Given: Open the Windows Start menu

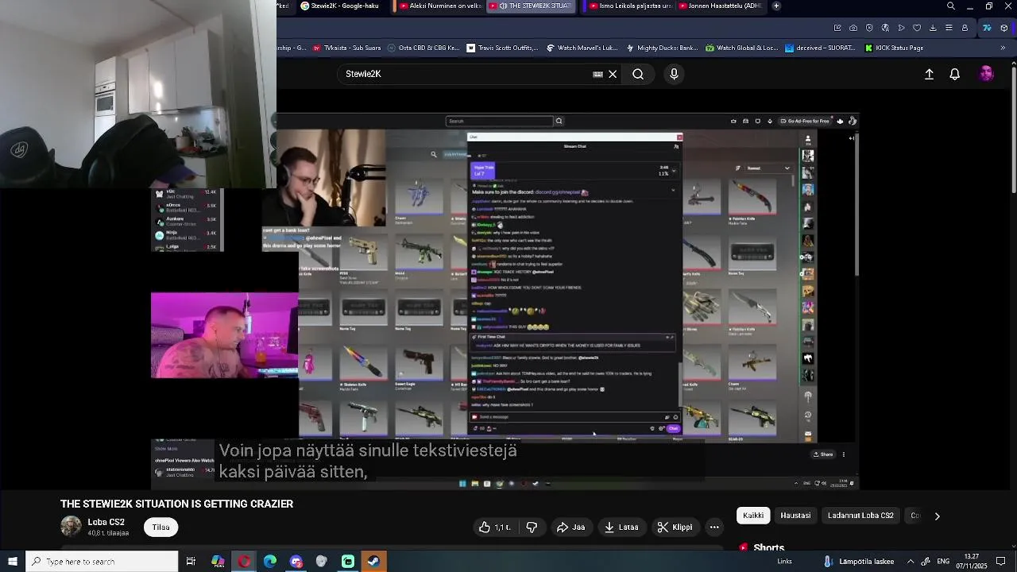Looking at the screenshot, I should tap(12, 562).
